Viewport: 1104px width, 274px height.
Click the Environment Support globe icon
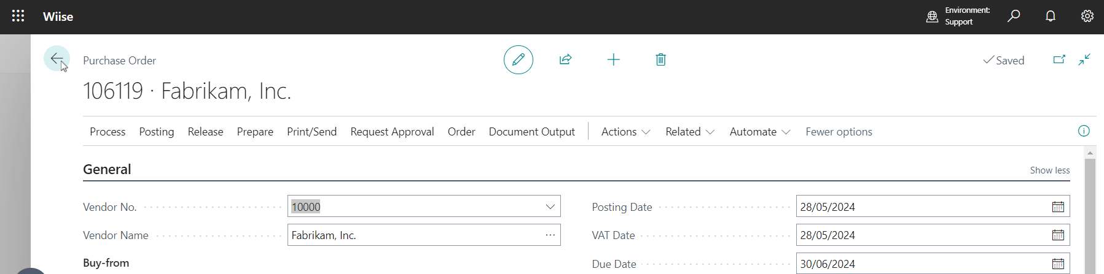(932, 17)
